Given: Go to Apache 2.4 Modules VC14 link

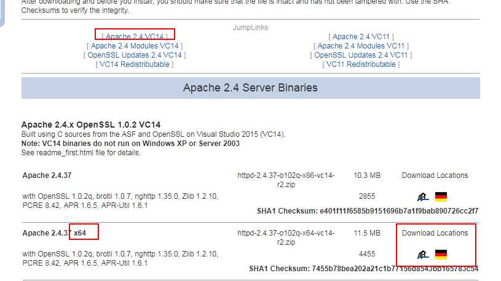Looking at the screenshot, I should (135, 46).
